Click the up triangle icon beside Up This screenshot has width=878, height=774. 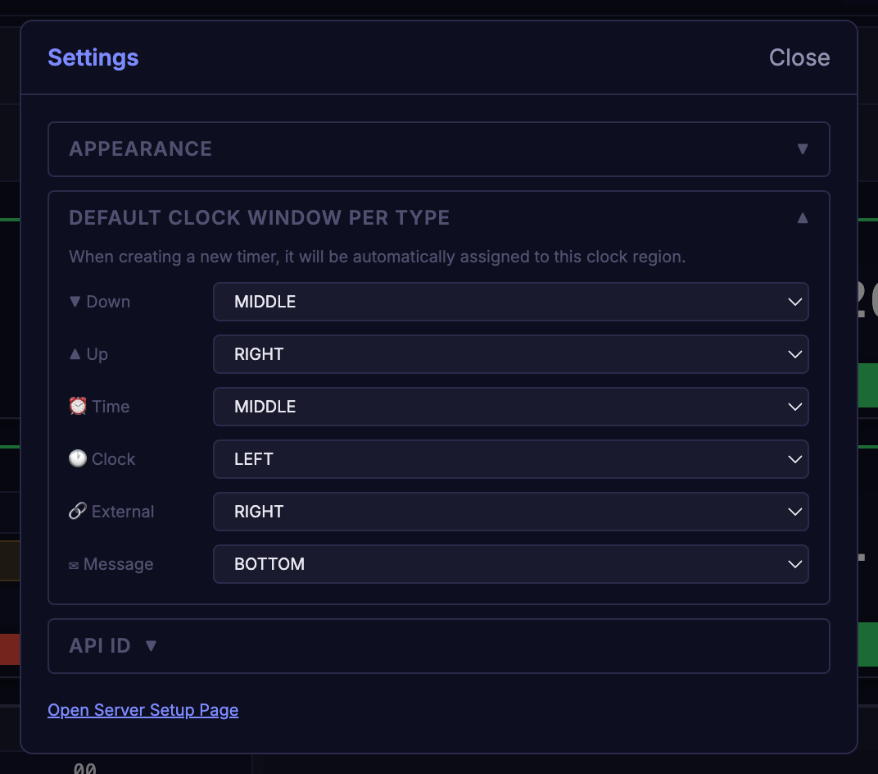coord(75,353)
